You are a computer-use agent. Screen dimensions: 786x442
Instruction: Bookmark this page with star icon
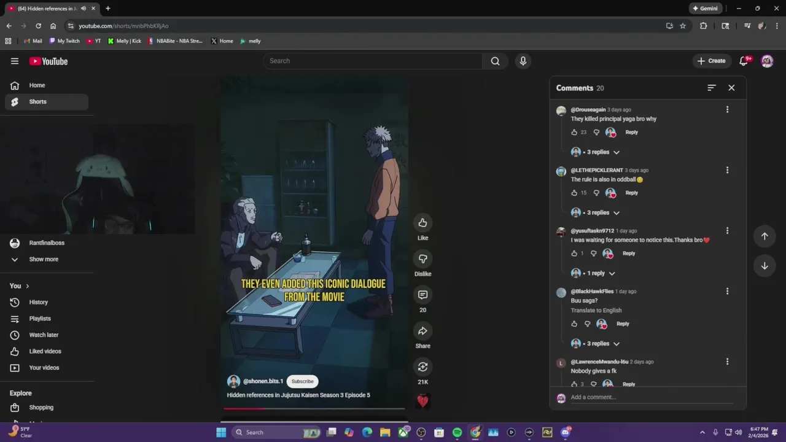[683, 26]
